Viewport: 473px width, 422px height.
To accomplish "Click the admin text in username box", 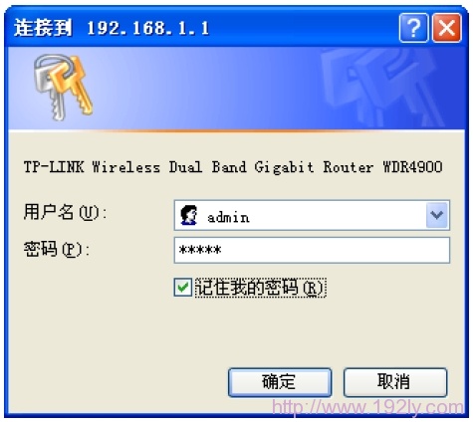I will [x=228, y=218].
